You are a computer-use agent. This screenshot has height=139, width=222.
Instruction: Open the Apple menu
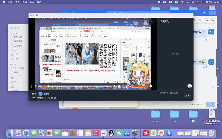tap(4, 2)
